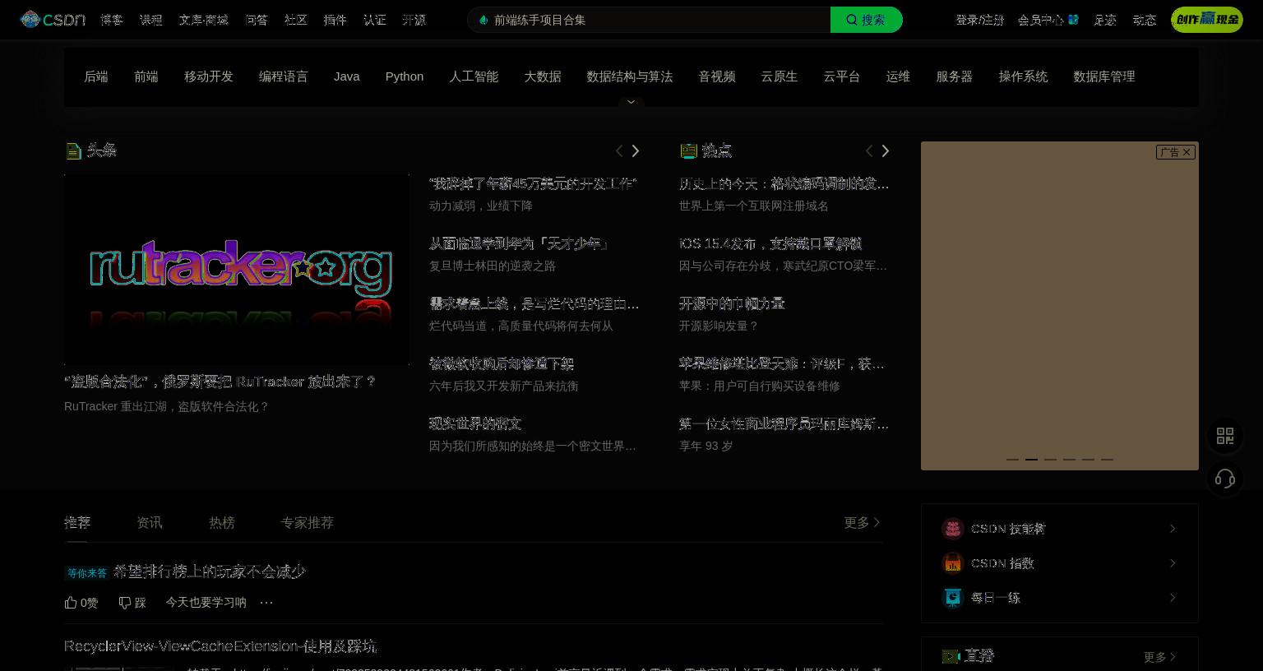This screenshot has height=671, width=1263.
Task: Click 会员中心 link
Action: (1041, 20)
